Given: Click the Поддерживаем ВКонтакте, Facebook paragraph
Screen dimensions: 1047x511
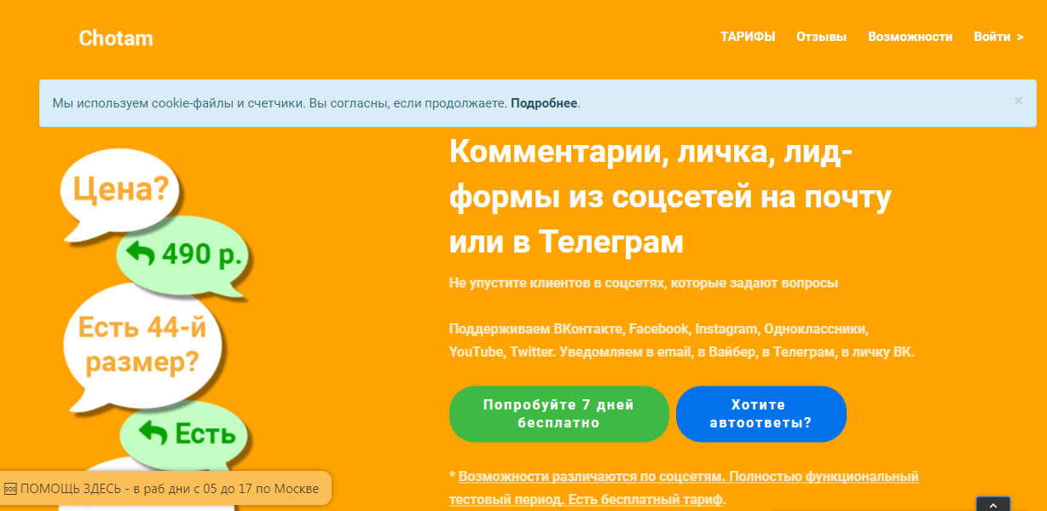Looking at the screenshot, I should [x=680, y=340].
